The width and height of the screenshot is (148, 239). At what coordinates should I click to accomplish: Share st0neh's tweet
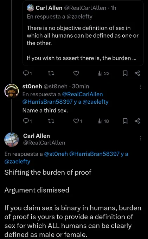tap(137, 121)
